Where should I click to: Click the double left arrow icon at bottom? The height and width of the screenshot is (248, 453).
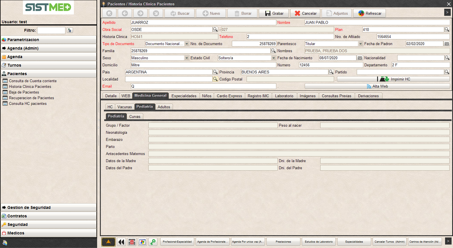click(121, 242)
